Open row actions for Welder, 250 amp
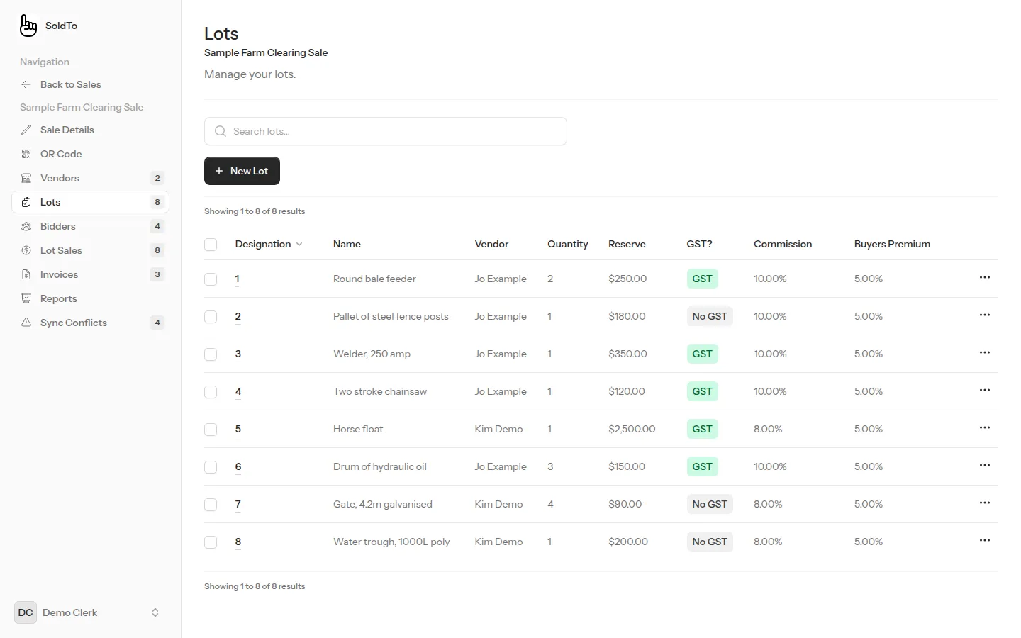Viewport: 1021px width, 638px height. pos(985,352)
